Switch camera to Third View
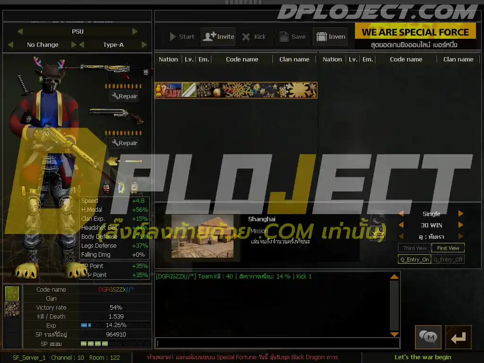This screenshot has width=484, height=363. (x=415, y=248)
